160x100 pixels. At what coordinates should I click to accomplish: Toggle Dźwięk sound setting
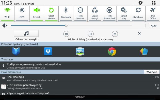(37, 14)
